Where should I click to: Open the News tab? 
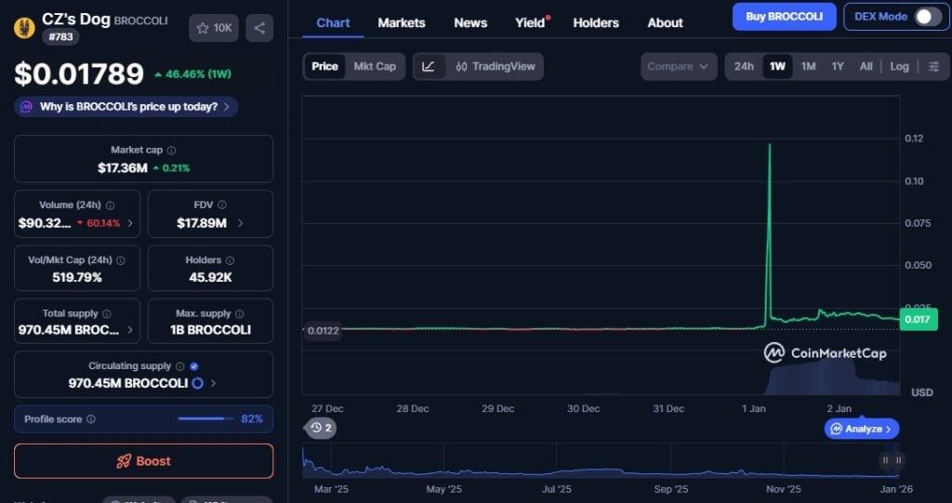click(470, 23)
